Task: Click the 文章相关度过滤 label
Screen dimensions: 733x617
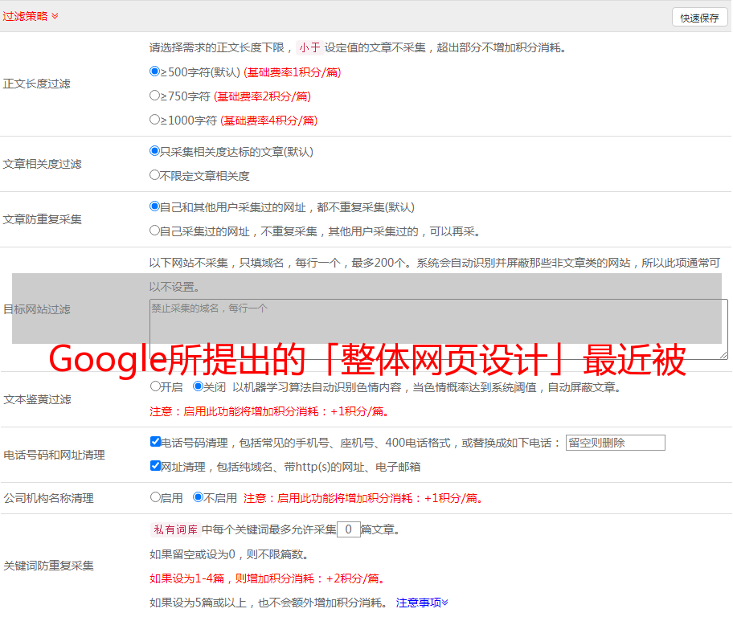Action: click(42, 164)
